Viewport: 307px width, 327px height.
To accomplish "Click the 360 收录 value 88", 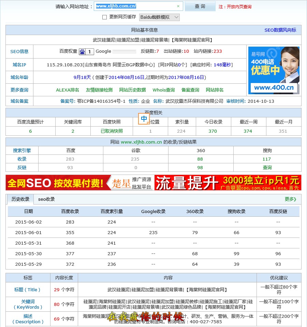I will [x=200, y=159].
